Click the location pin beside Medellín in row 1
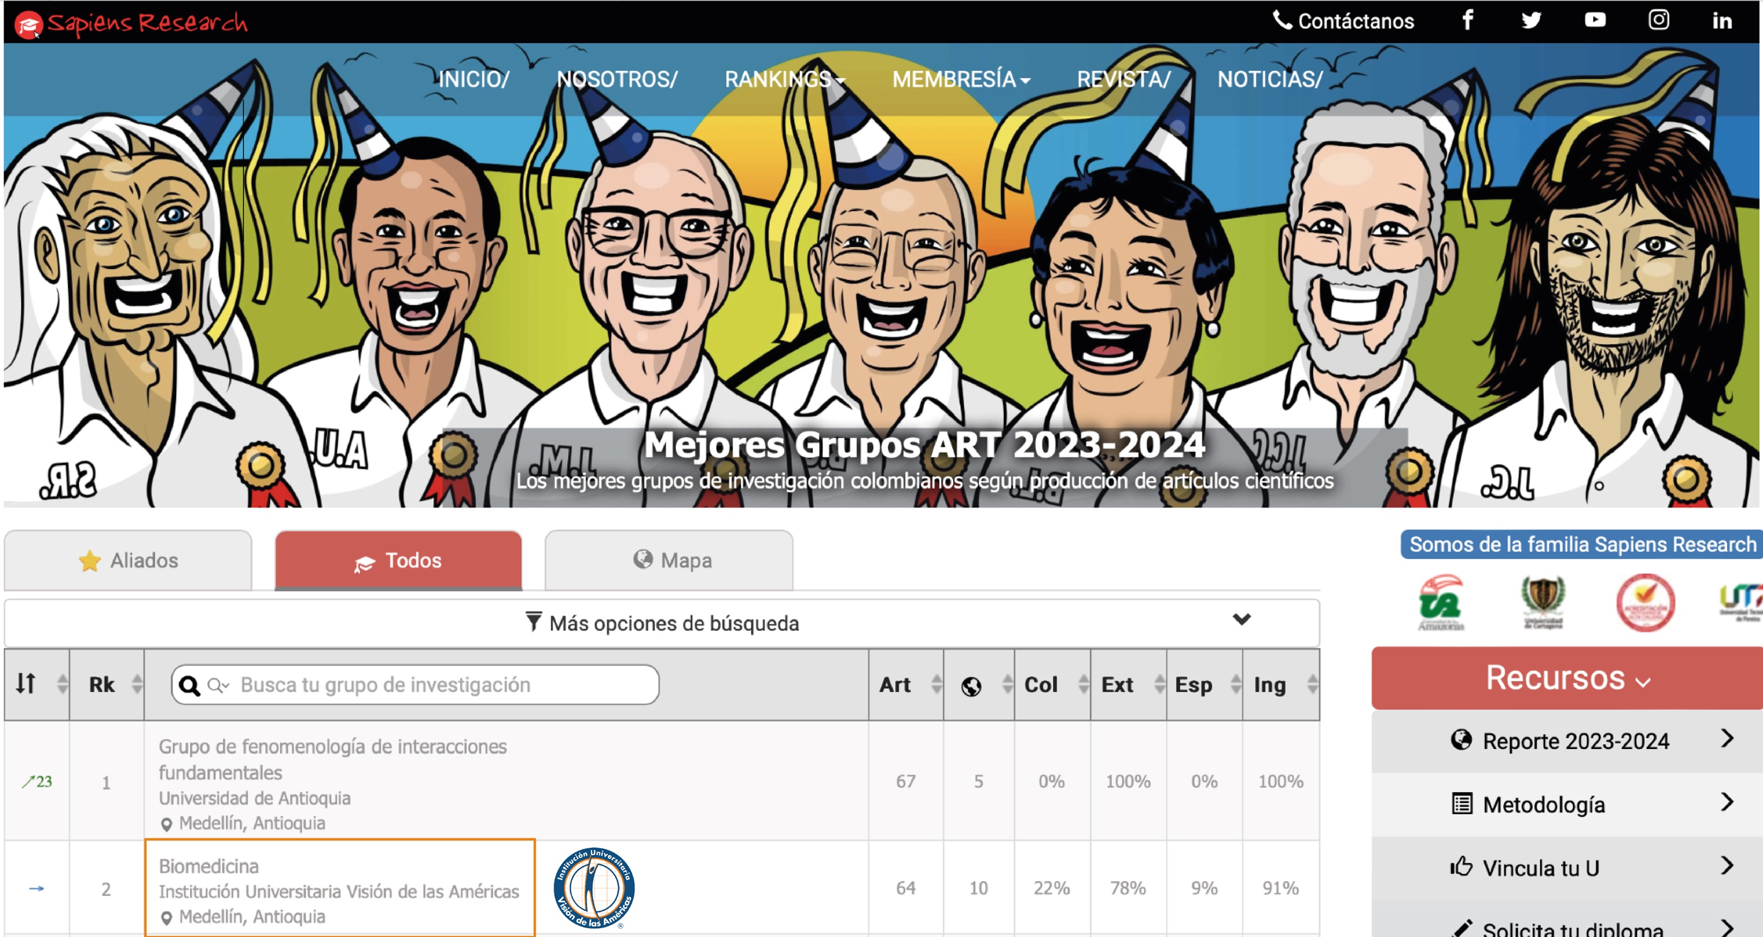1763x937 pixels. [166, 824]
